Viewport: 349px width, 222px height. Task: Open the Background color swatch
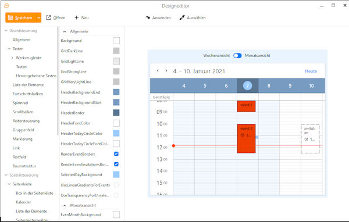tap(116, 41)
